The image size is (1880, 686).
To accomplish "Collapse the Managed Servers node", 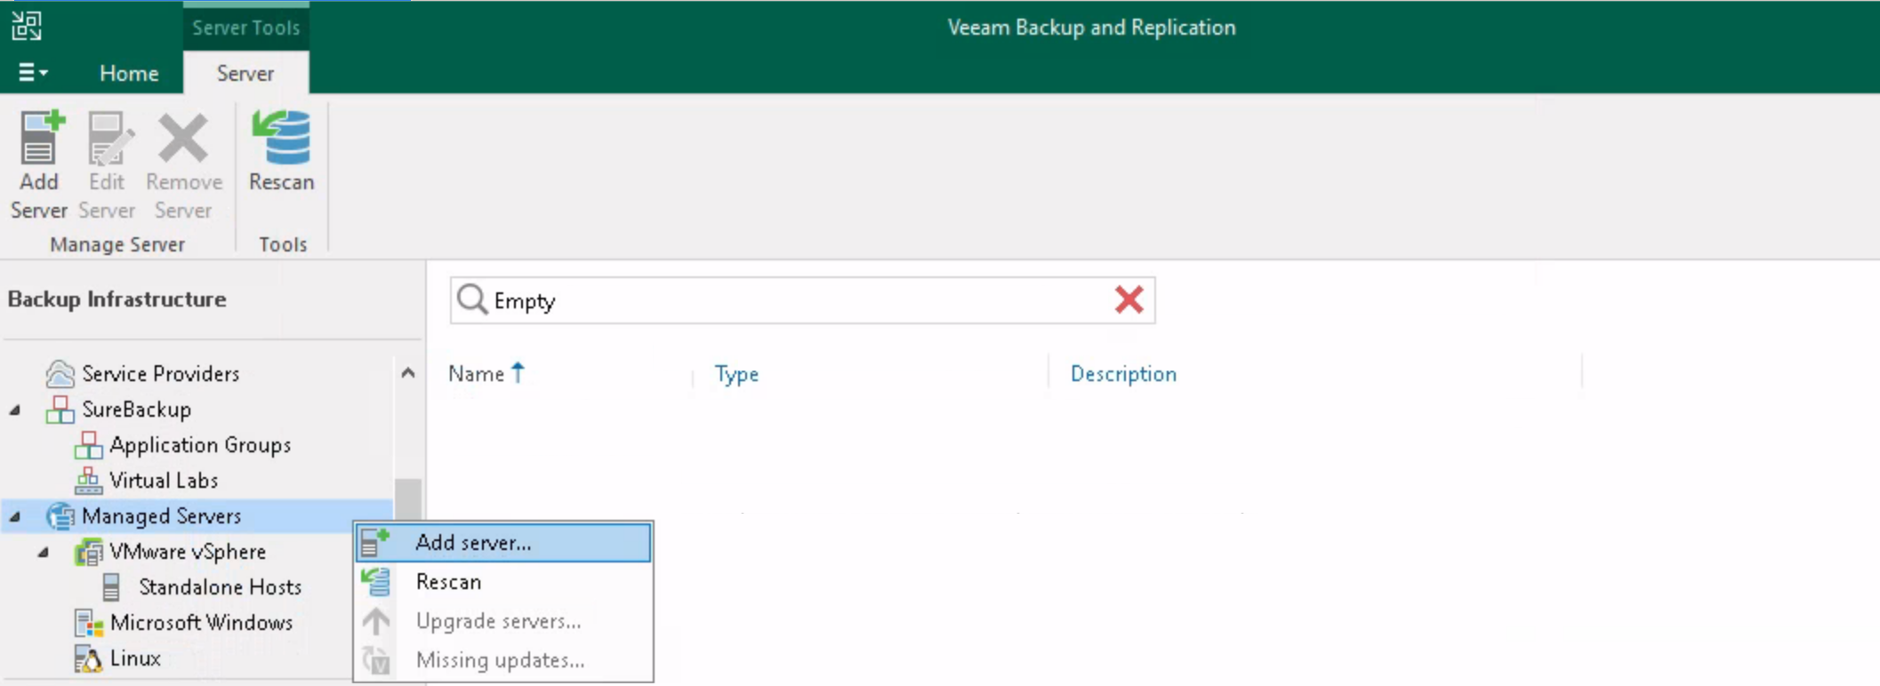I will click(15, 516).
